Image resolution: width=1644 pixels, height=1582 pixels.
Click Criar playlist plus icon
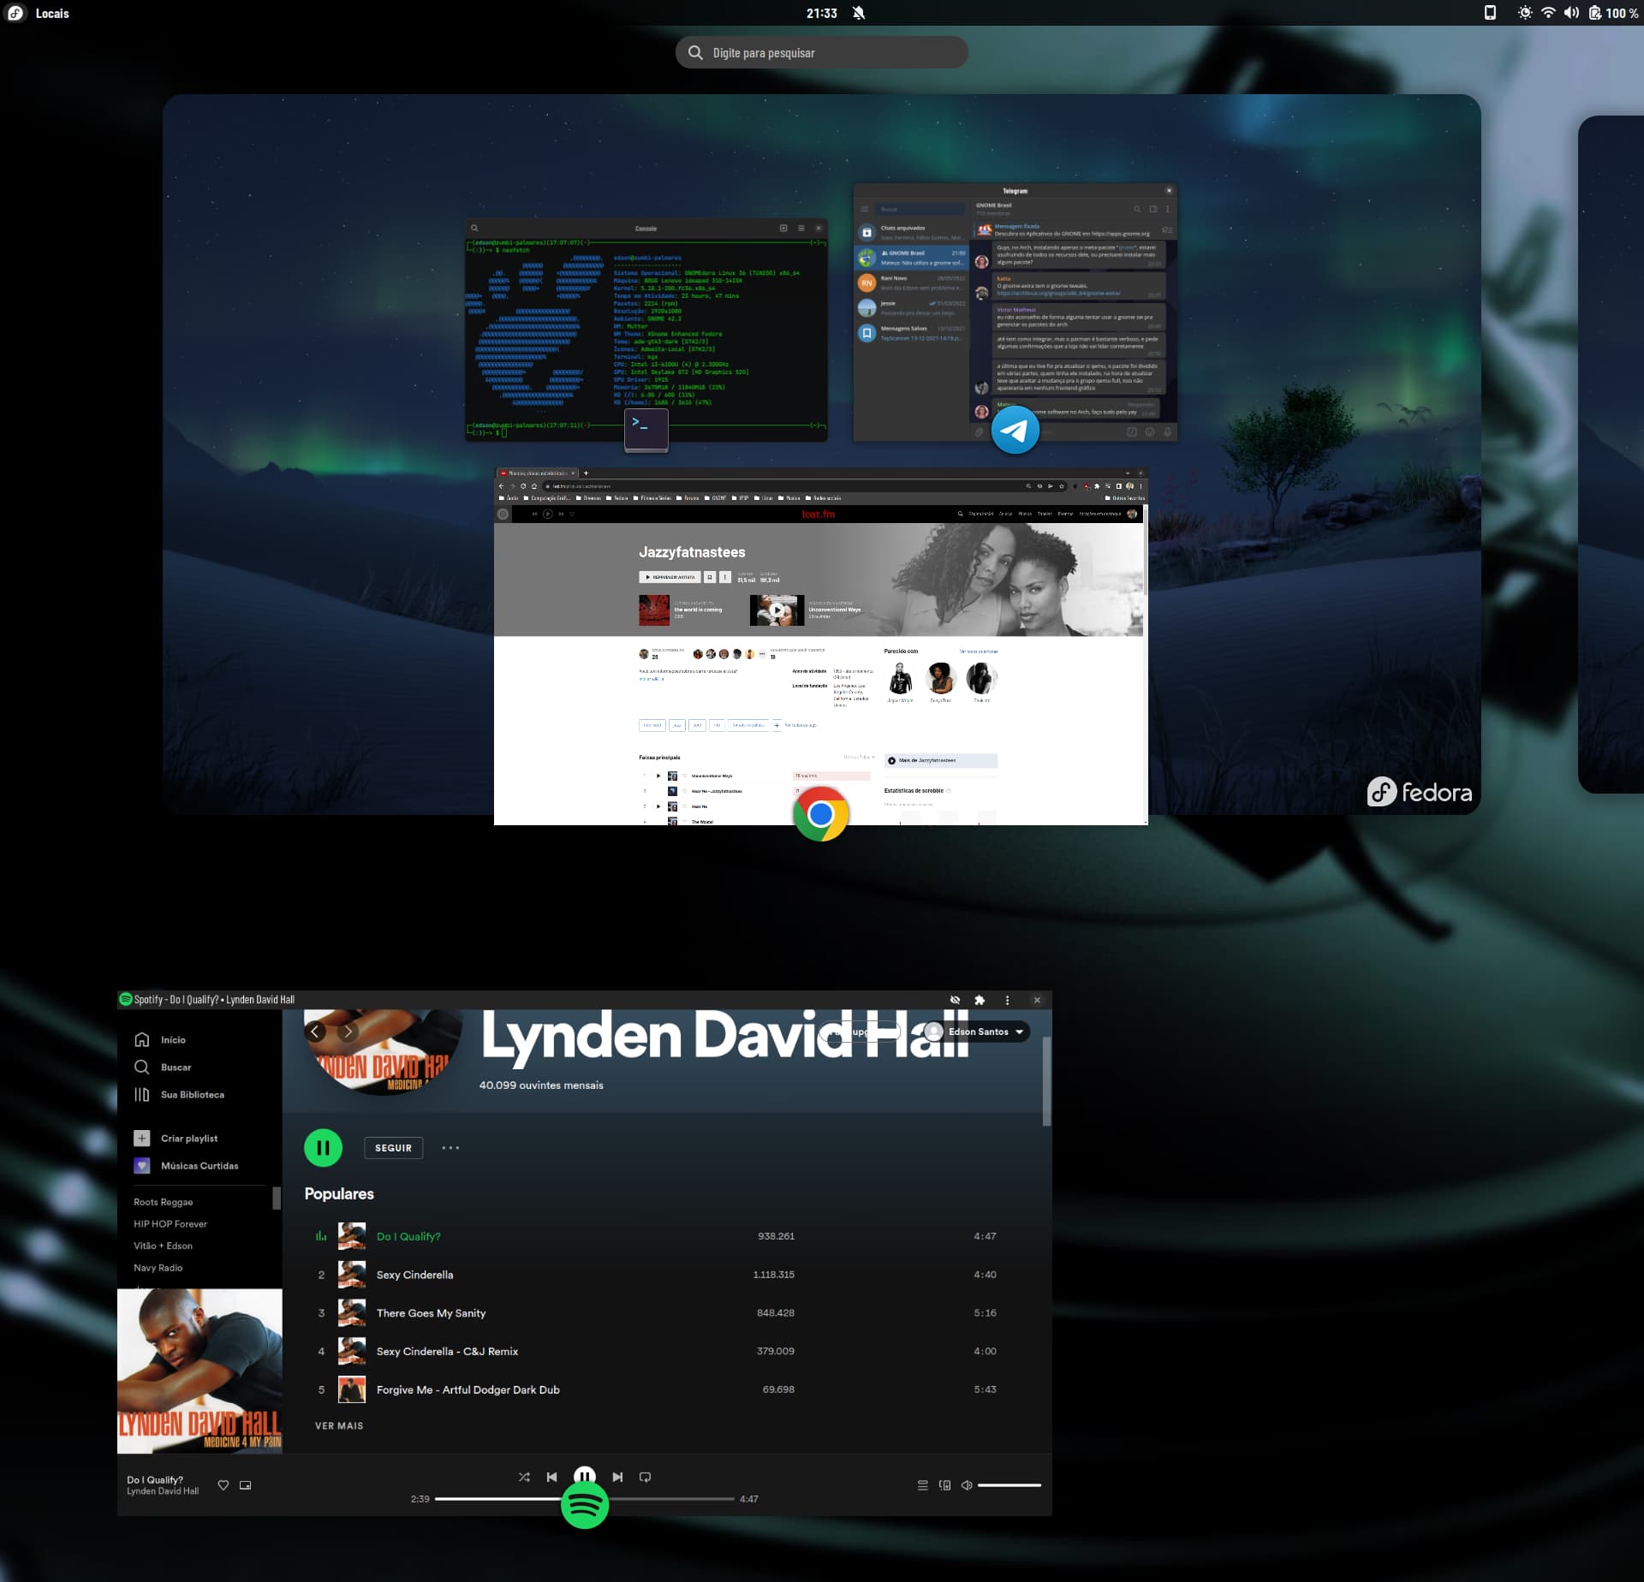pyautogui.click(x=142, y=1138)
